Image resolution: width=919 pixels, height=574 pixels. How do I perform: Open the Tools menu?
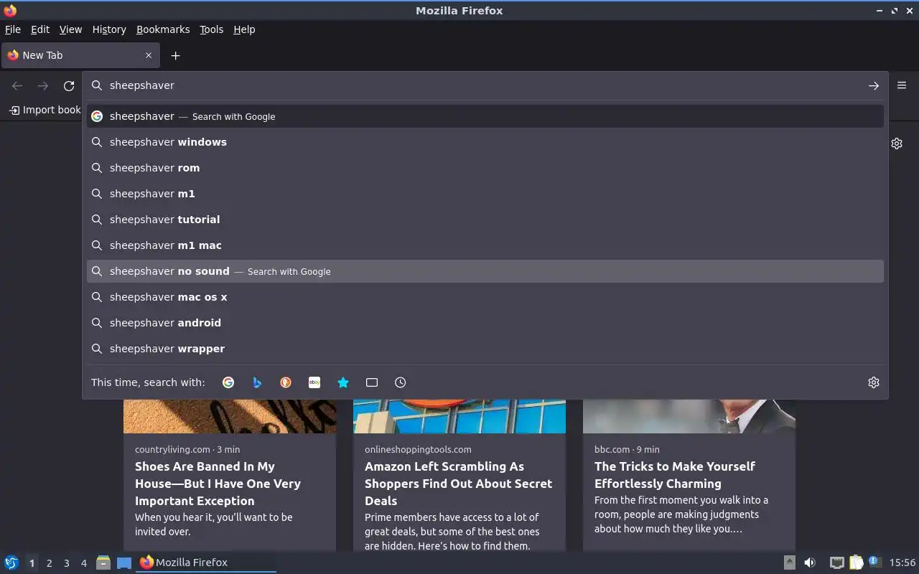click(x=212, y=29)
